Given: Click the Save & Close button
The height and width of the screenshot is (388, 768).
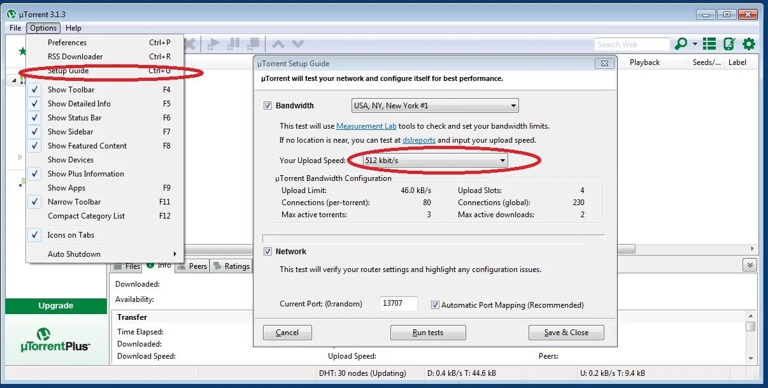Looking at the screenshot, I should [566, 333].
